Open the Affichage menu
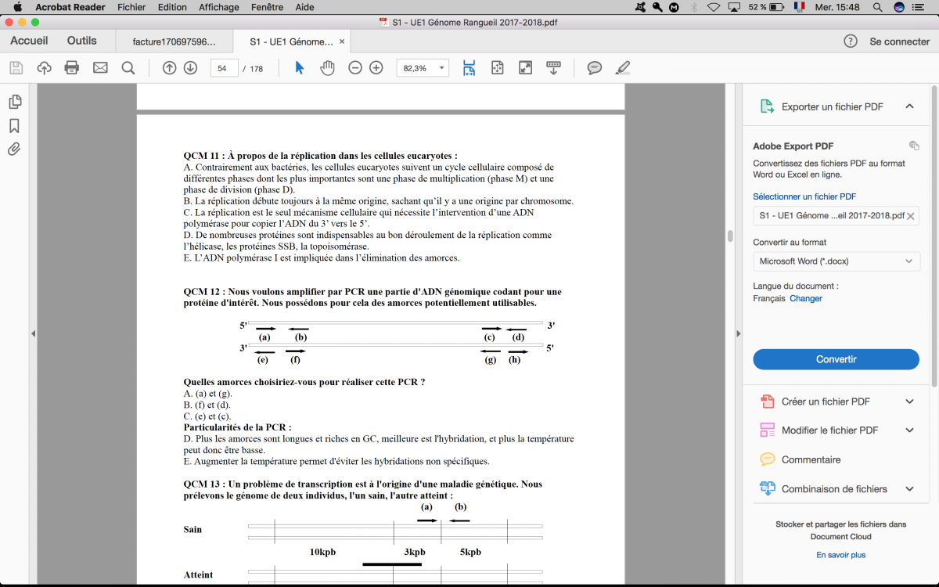The image size is (939, 587). [218, 7]
